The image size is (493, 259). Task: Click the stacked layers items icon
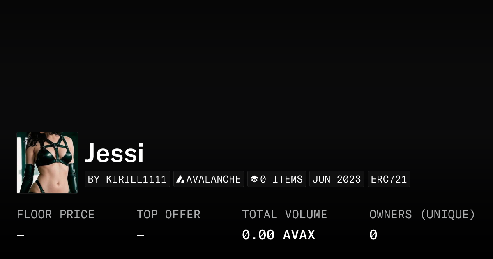coord(254,179)
